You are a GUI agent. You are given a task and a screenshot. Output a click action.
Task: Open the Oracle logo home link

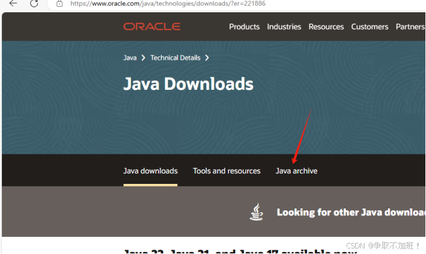152,26
